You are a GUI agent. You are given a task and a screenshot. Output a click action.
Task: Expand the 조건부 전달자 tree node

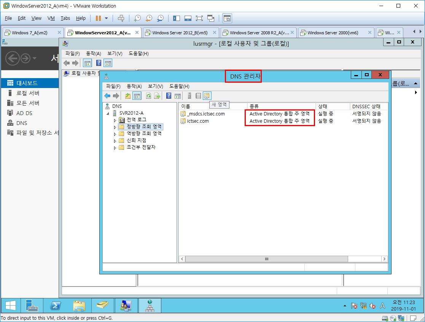tap(115, 148)
